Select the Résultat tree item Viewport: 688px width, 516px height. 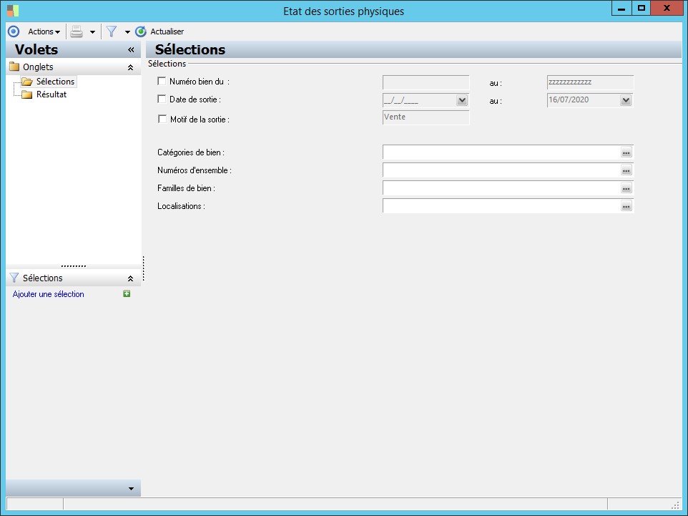coord(51,94)
